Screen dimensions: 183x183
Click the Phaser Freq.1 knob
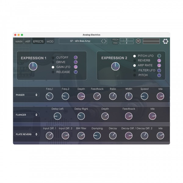(x=49, y=96)
